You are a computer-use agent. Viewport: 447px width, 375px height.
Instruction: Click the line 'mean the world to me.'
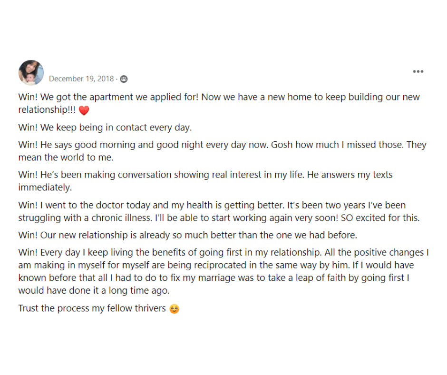tap(66, 157)
